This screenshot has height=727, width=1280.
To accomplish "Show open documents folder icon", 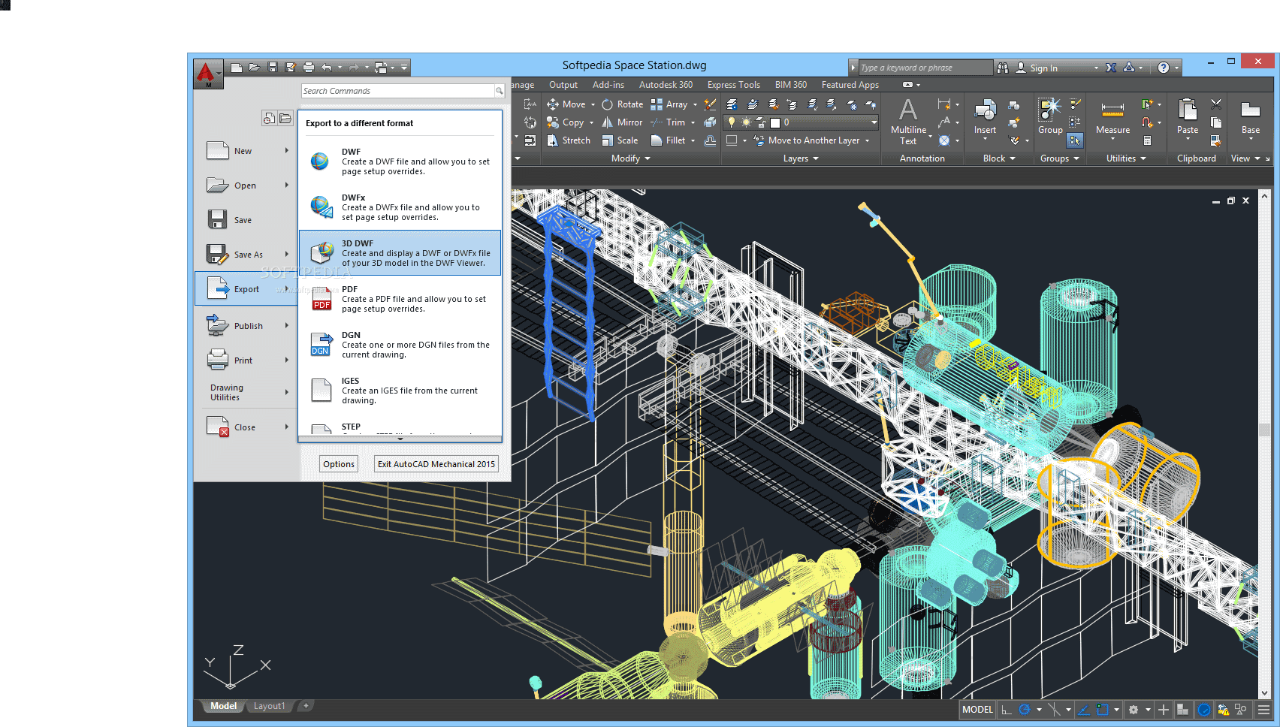I will click(285, 118).
